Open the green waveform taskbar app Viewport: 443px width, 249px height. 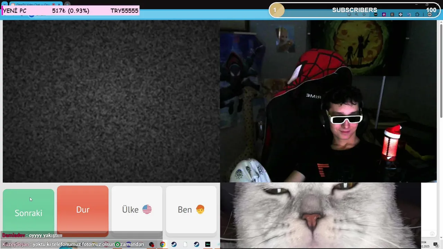click(208, 245)
